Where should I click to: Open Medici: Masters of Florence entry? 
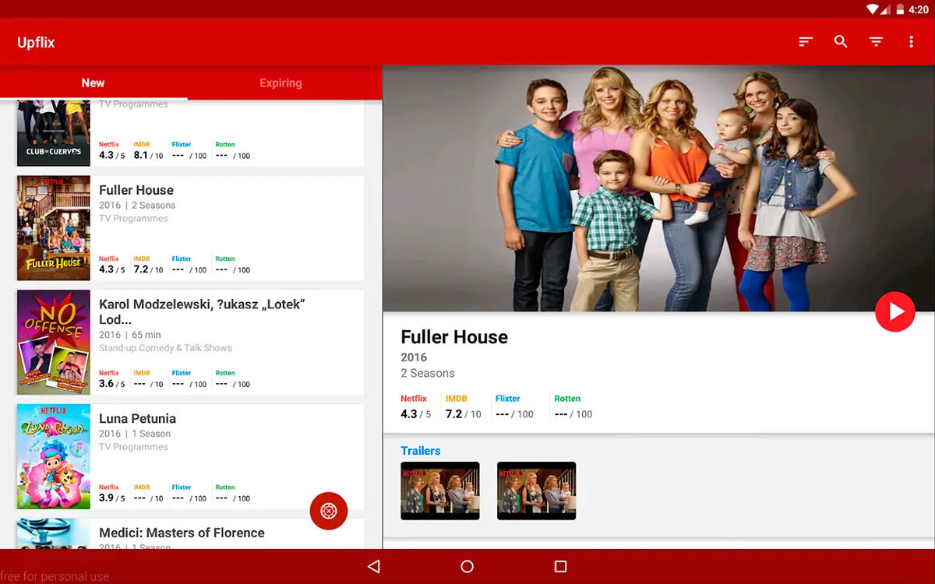pyautogui.click(x=182, y=533)
